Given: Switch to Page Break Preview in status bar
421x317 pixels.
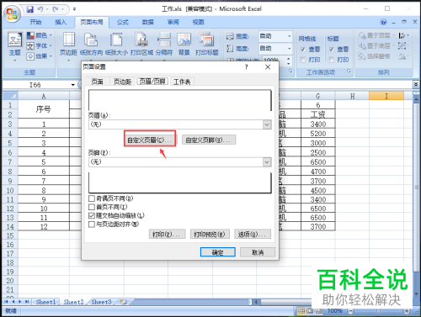Looking at the screenshot, I should pos(319,311).
